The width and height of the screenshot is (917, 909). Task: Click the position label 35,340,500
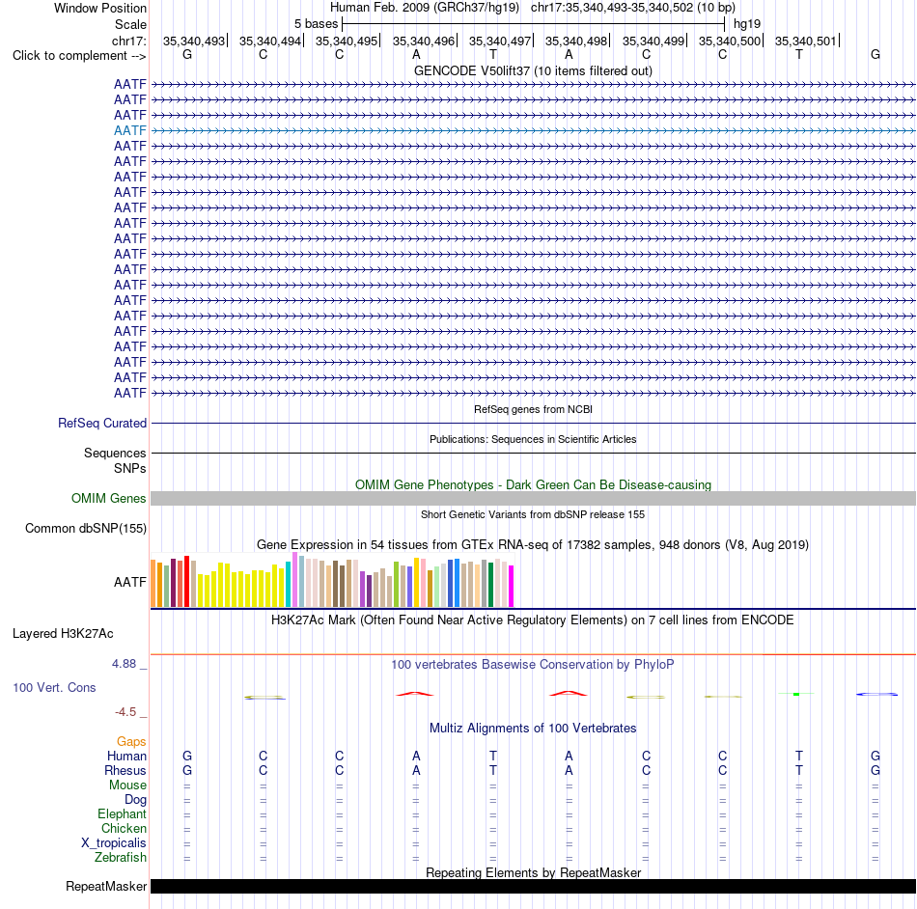click(x=730, y=41)
